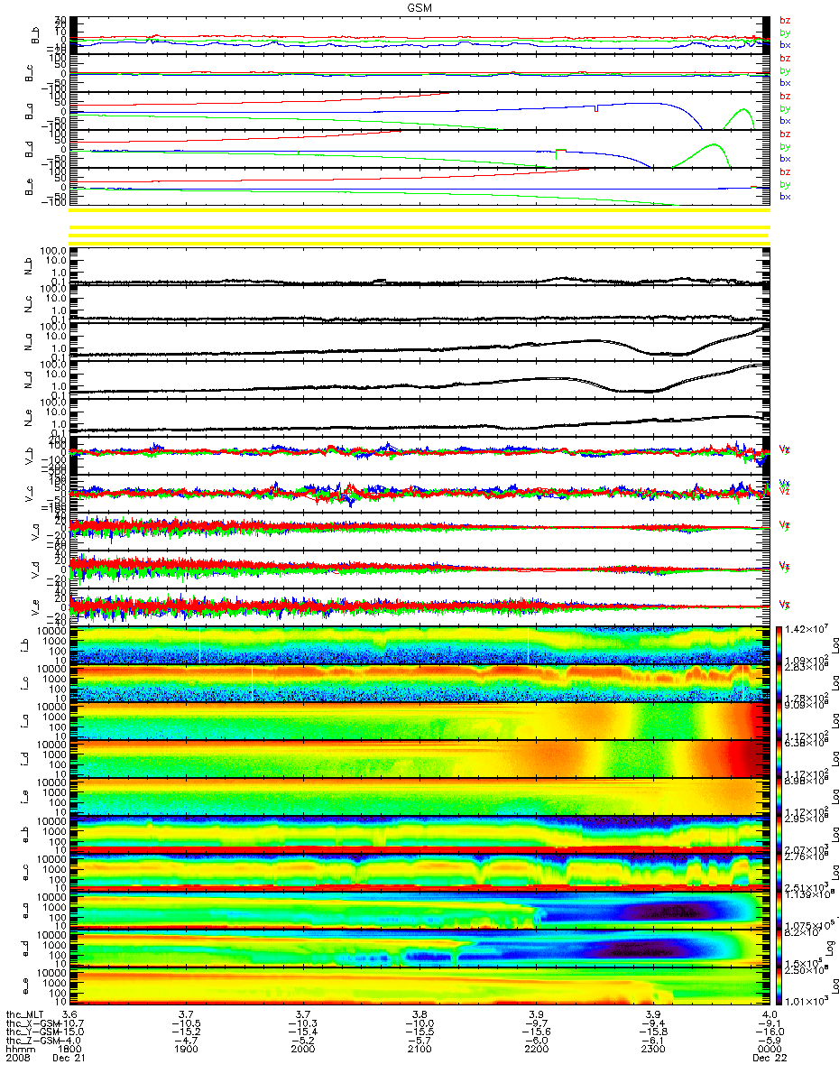839x1083 pixels.
Task: Click the thc_X-GSM row label
Action: click(x=32, y=1023)
